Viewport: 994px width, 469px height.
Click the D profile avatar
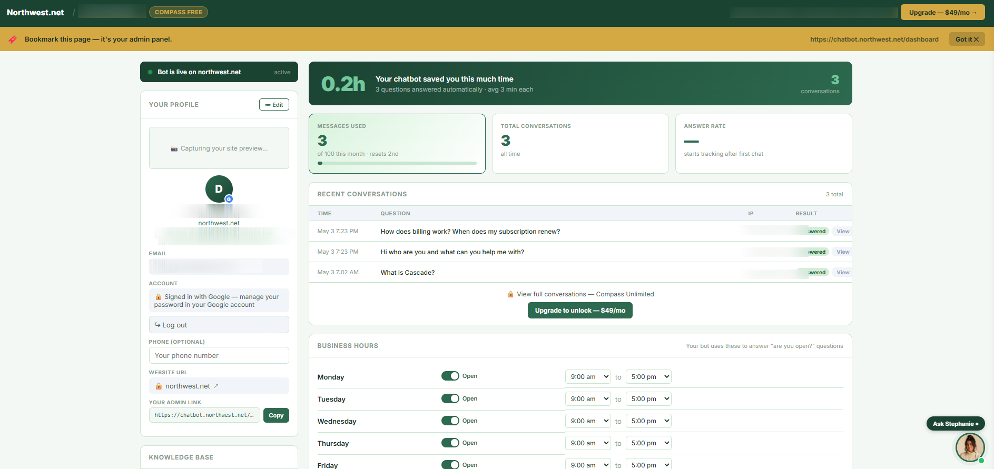coord(219,189)
